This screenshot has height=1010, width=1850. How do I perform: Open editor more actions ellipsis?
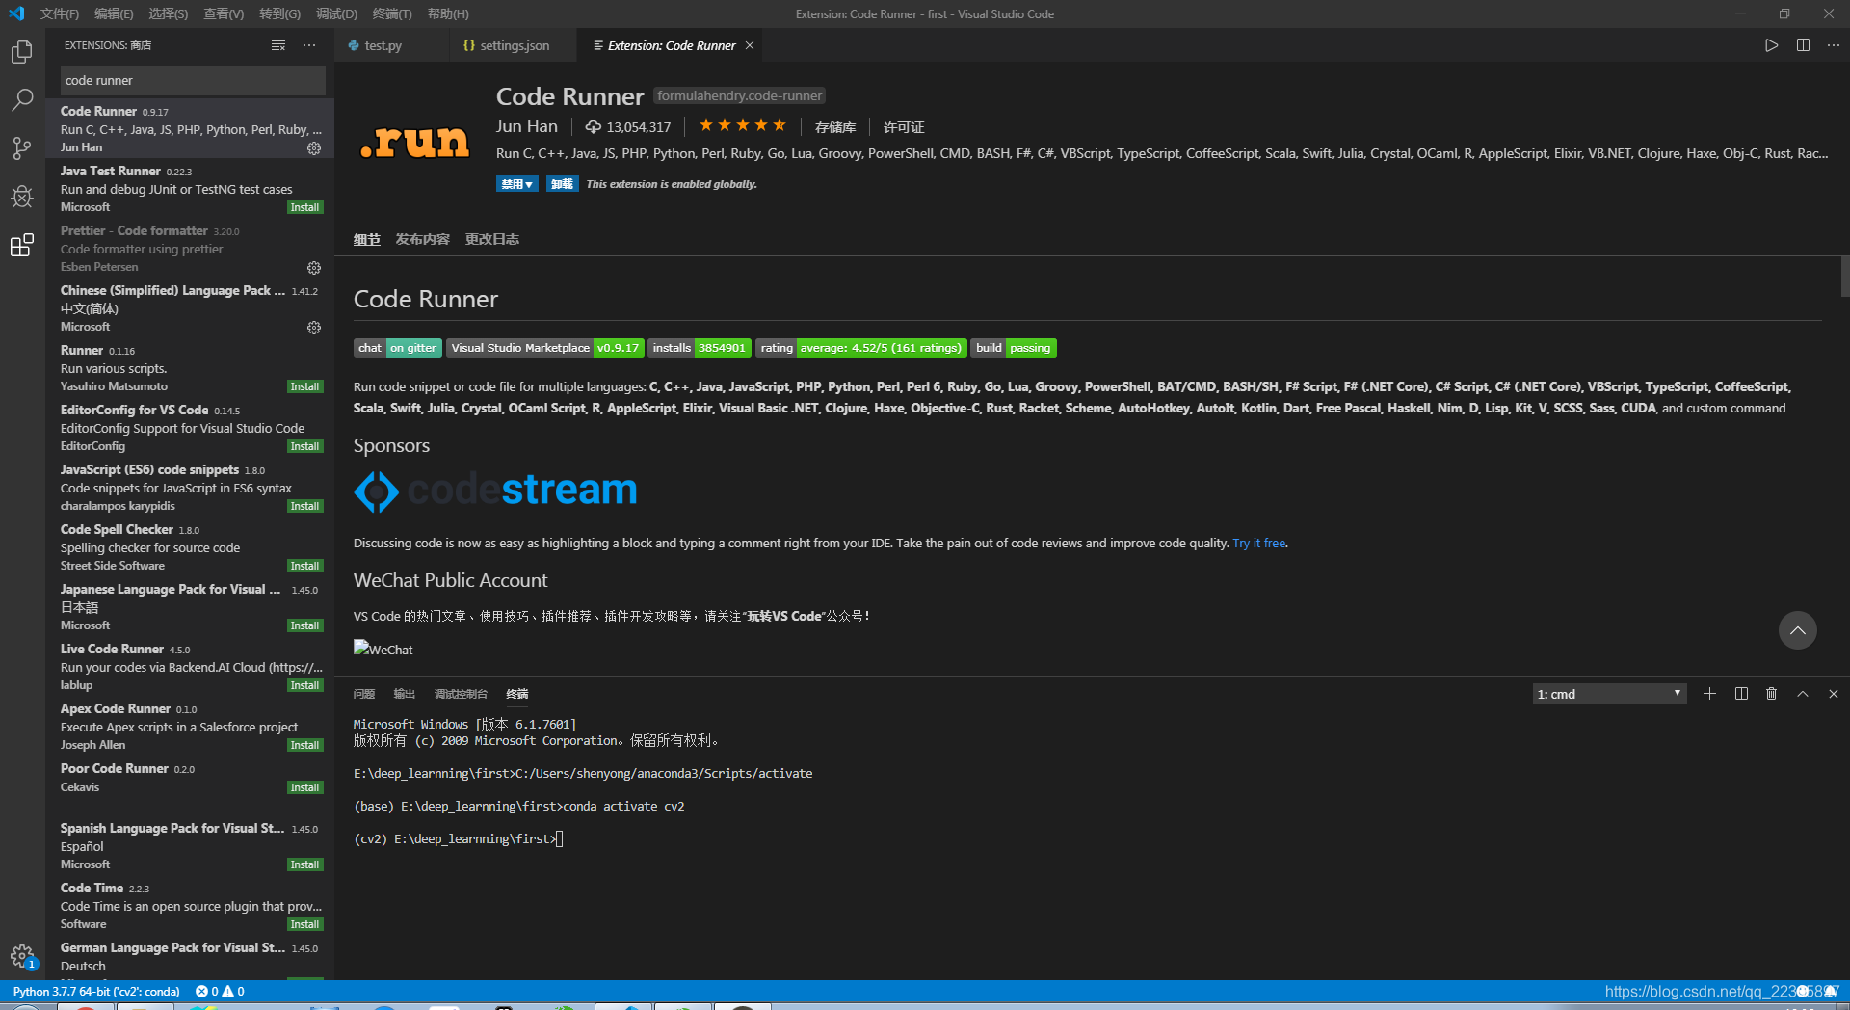(1834, 45)
